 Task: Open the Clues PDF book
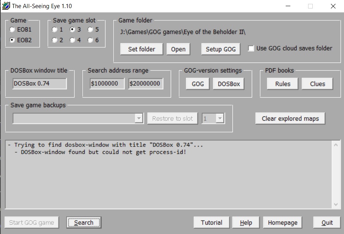(x=317, y=84)
